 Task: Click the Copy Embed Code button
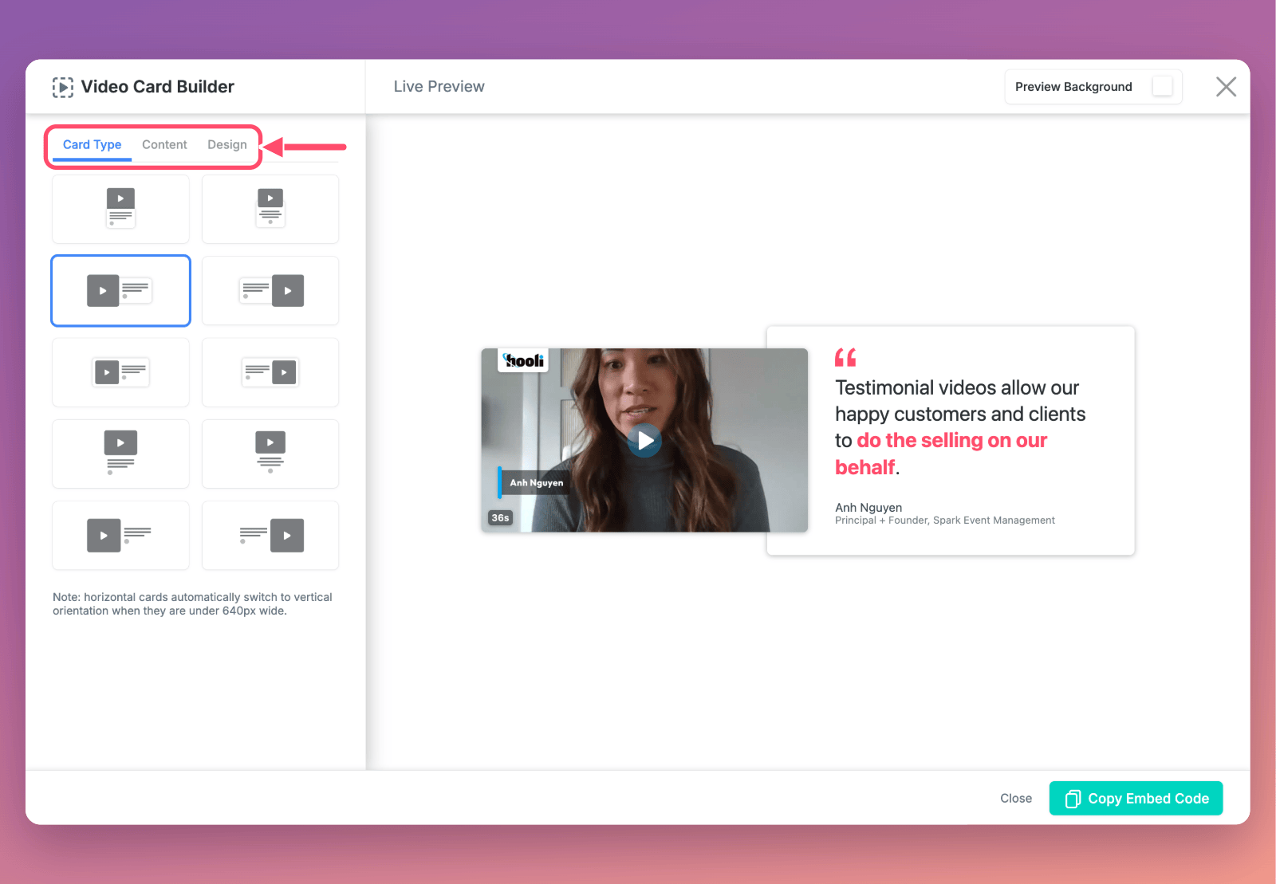[x=1136, y=798]
